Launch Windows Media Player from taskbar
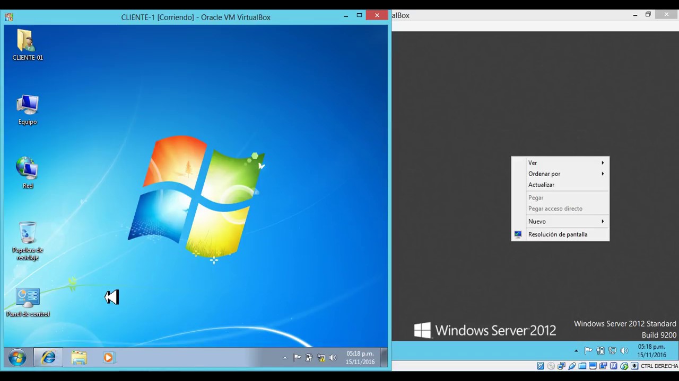Viewport: 679px width, 381px height. click(x=108, y=358)
